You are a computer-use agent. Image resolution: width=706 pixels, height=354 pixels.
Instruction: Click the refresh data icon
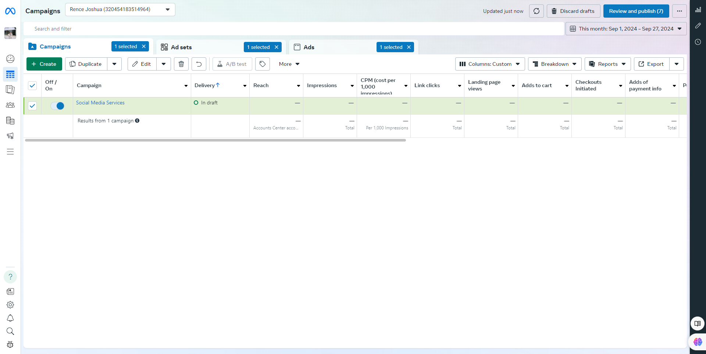[x=536, y=11]
